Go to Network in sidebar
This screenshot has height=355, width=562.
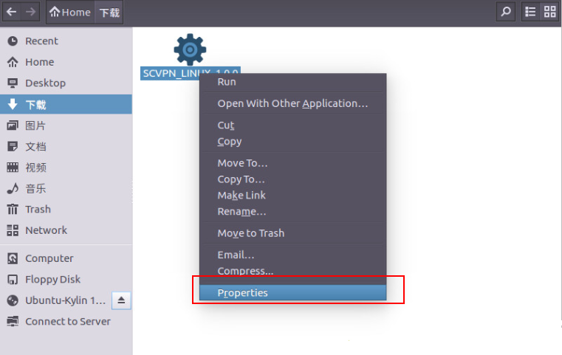coord(46,230)
